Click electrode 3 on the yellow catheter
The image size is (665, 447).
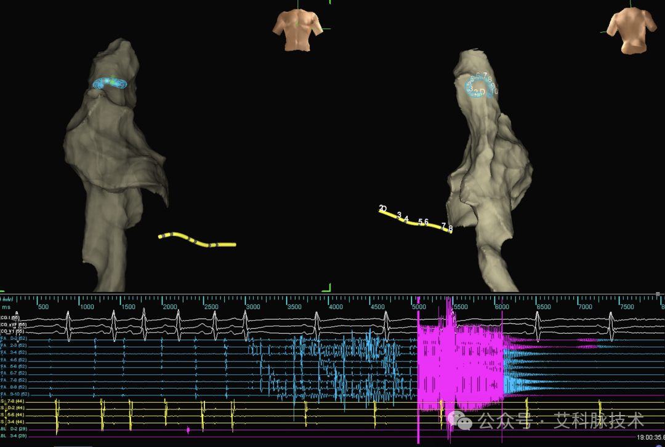pyautogui.click(x=398, y=215)
